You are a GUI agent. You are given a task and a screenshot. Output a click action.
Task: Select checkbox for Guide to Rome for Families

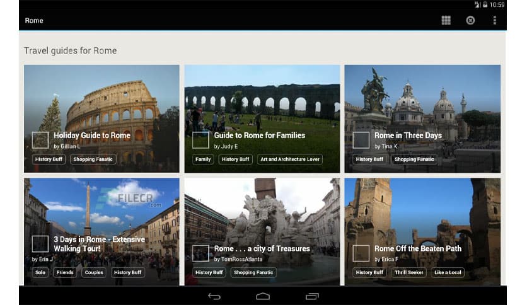[200, 140]
